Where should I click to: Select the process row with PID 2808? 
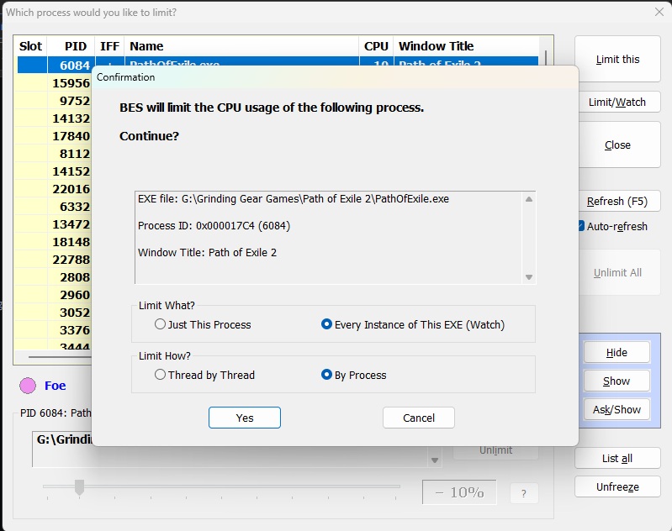pyautogui.click(x=54, y=277)
